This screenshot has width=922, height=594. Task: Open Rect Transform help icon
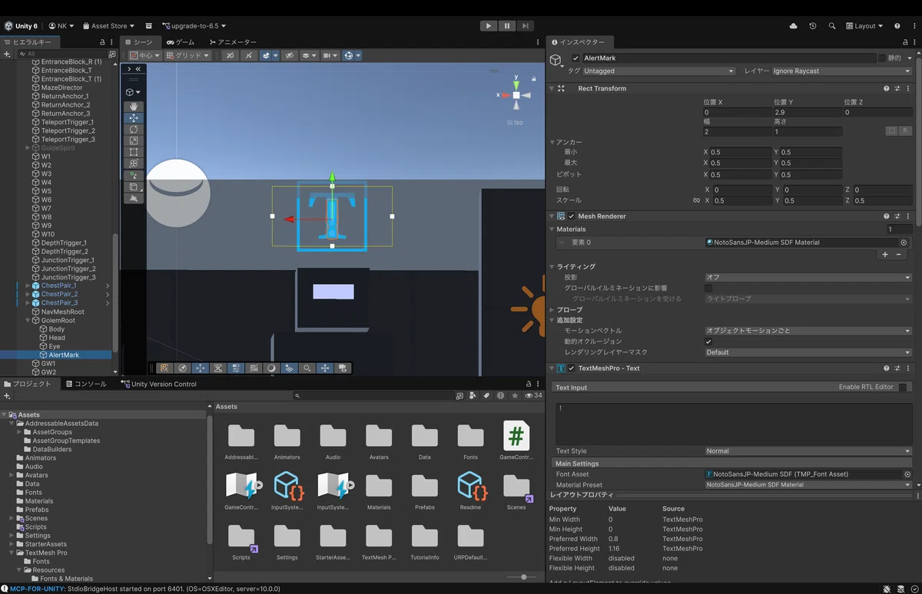click(887, 88)
